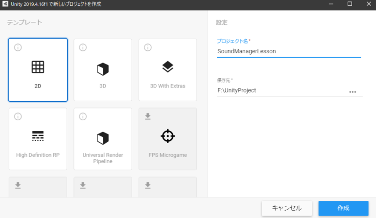The image size is (376, 218).
Task: Select the 2D template grid icon
Action: (x=38, y=67)
